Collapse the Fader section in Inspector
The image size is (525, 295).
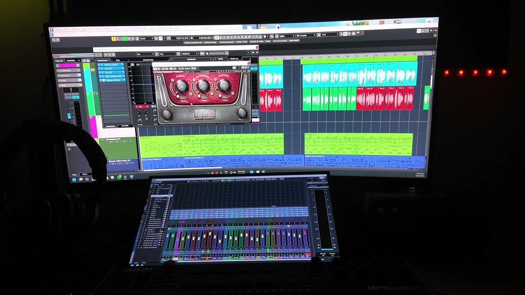[x=71, y=85]
